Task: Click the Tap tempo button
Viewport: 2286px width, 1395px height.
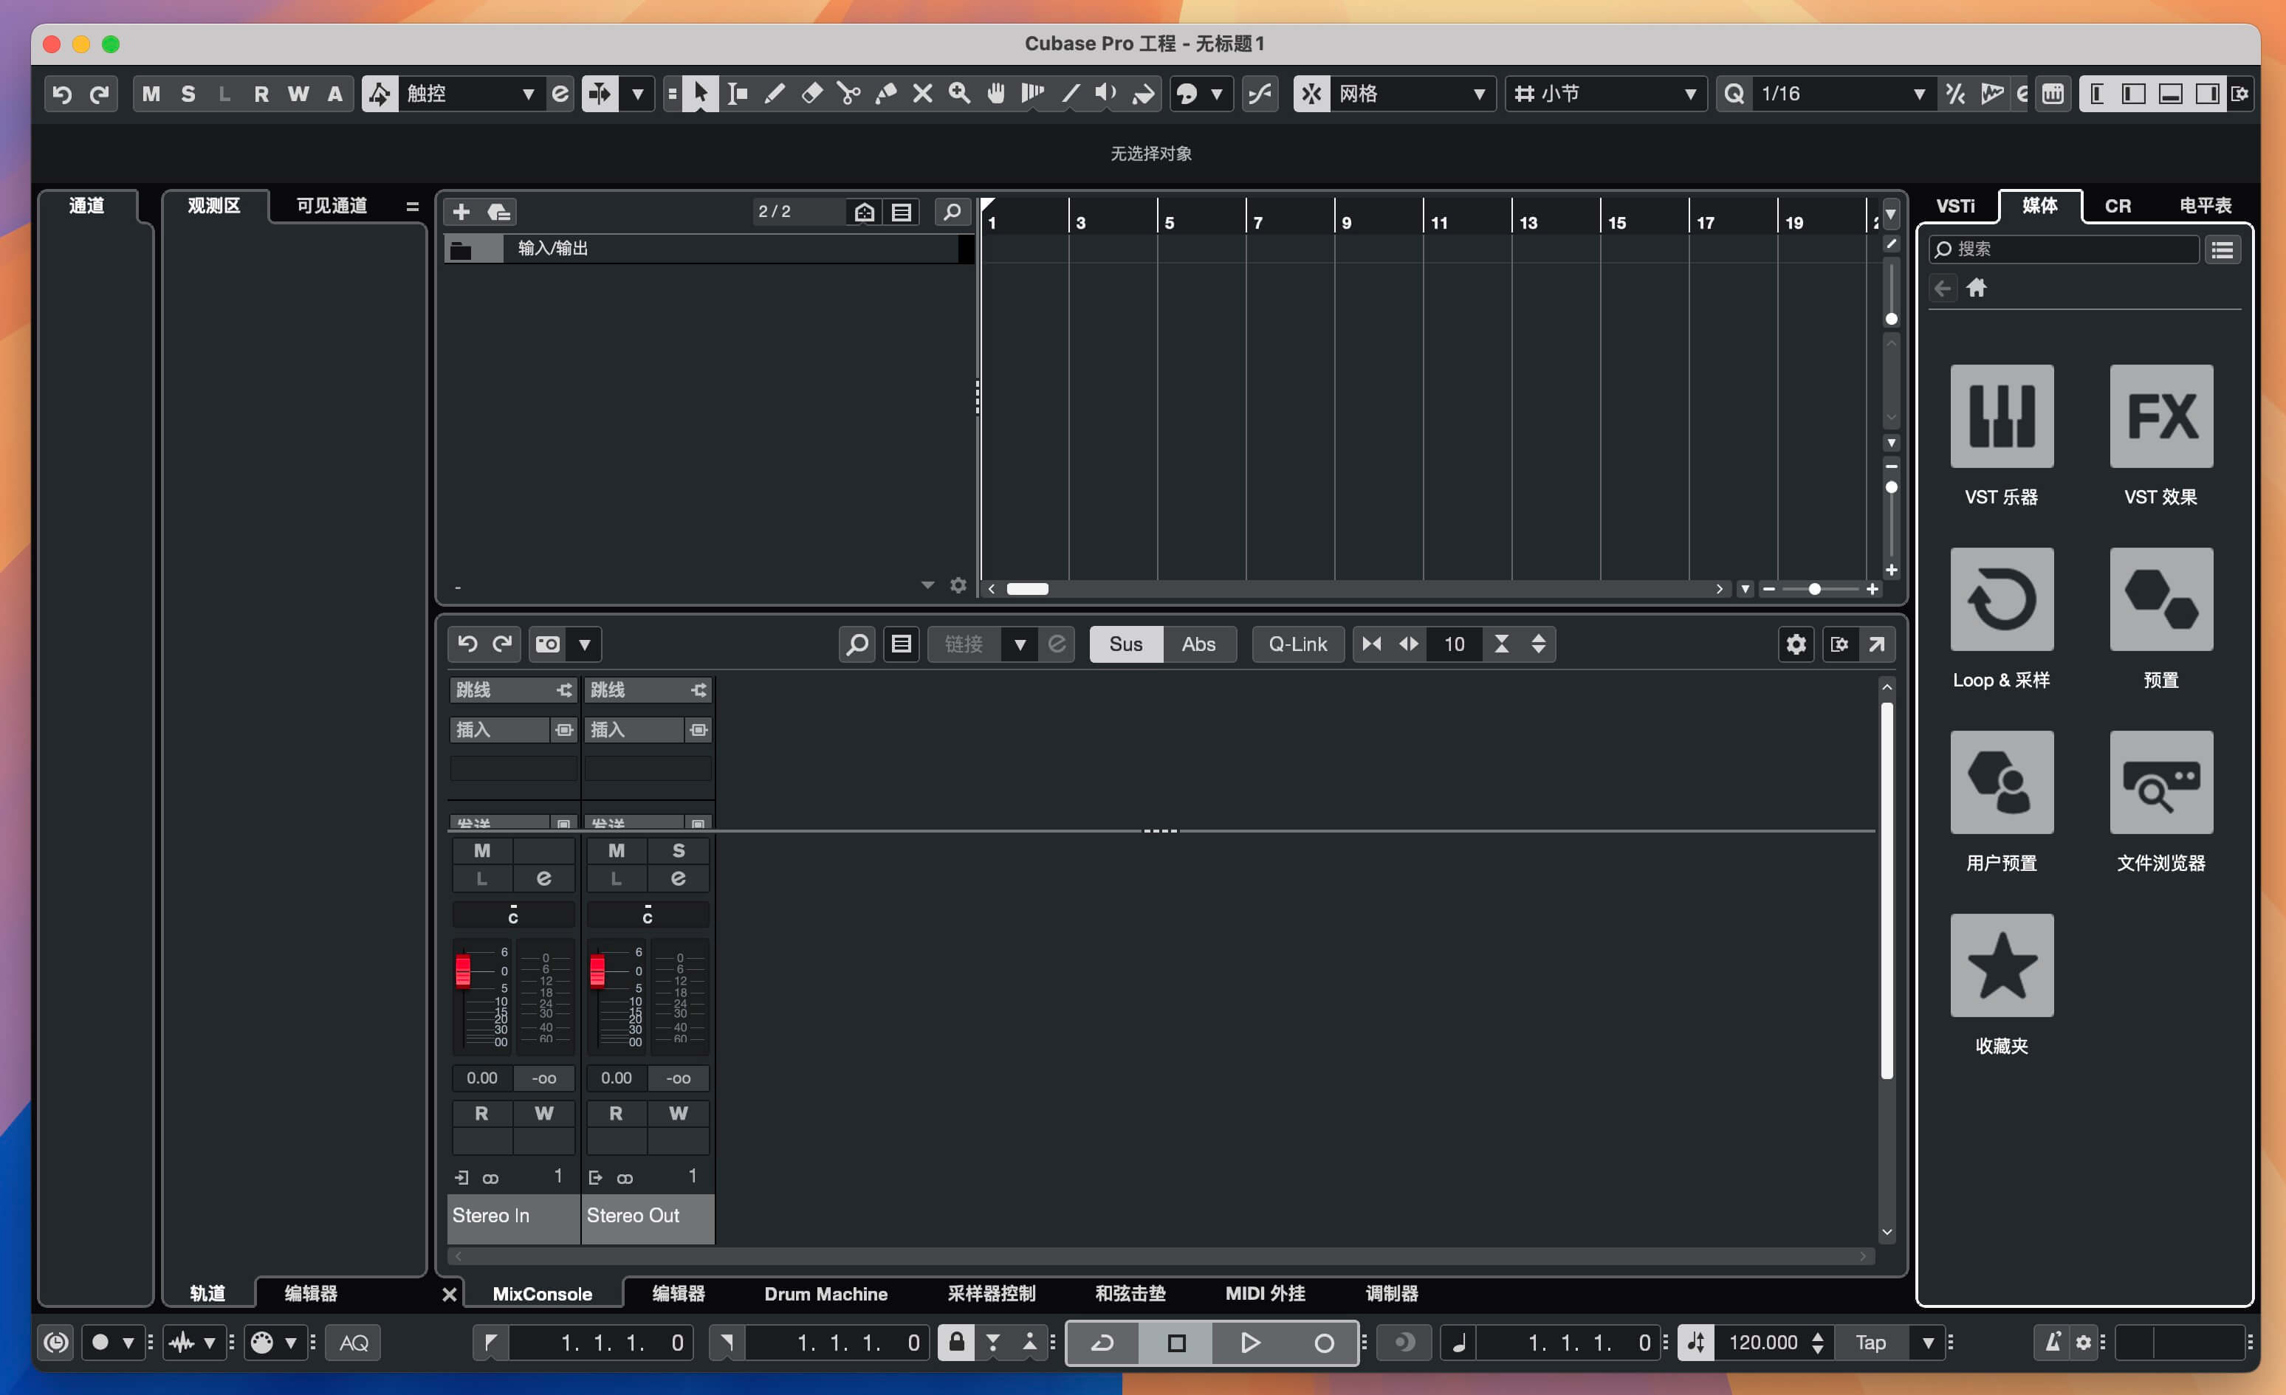Action: [x=1871, y=1342]
